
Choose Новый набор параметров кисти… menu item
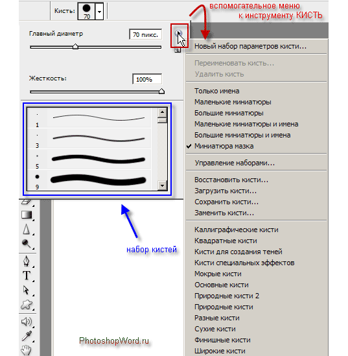[257, 46]
